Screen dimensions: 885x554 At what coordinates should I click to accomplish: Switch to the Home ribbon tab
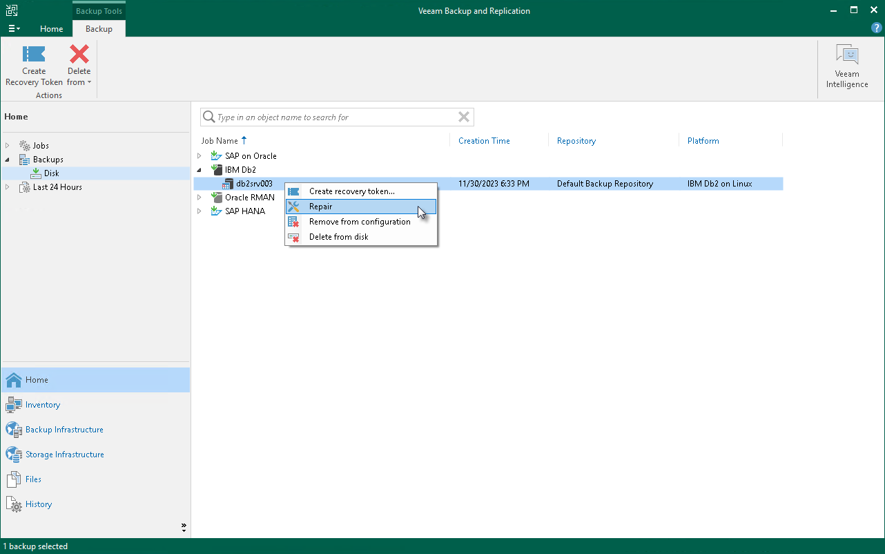pyautogui.click(x=51, y=29)
